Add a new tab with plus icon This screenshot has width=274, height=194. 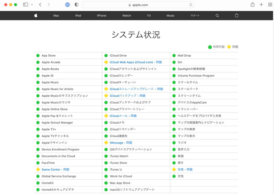click(x=261, y=4)
